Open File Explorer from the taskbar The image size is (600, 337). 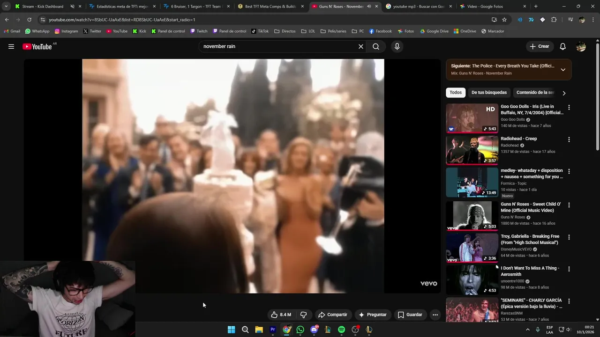tap(259, 330)
